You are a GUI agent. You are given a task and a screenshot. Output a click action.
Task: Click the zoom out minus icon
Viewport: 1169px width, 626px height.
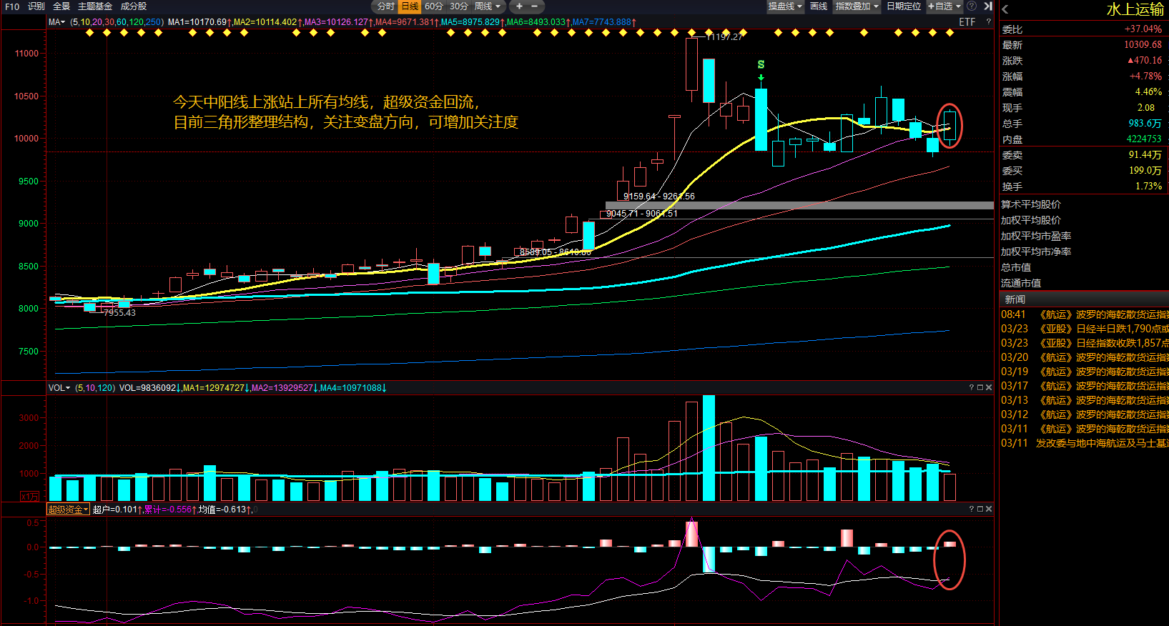pos(534,6)
